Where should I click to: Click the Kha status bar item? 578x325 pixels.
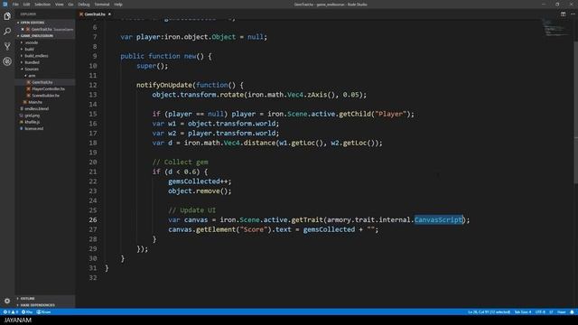(x=27, y=312)
